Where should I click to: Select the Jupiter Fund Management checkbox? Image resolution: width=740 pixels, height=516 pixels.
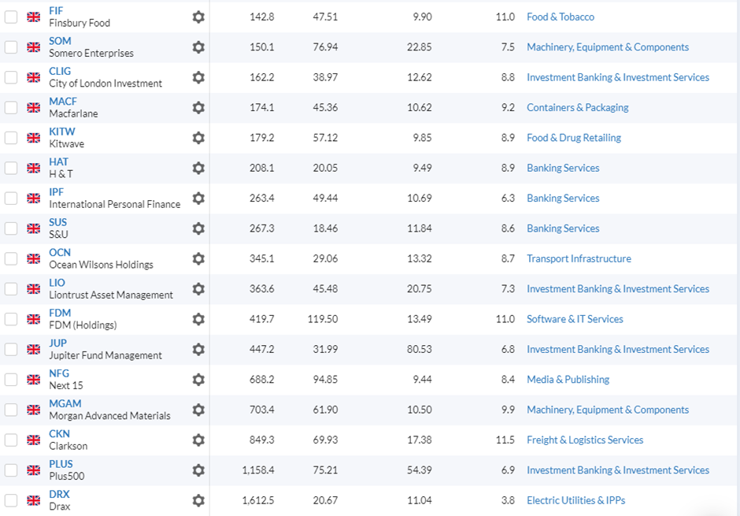coord(11,349)
